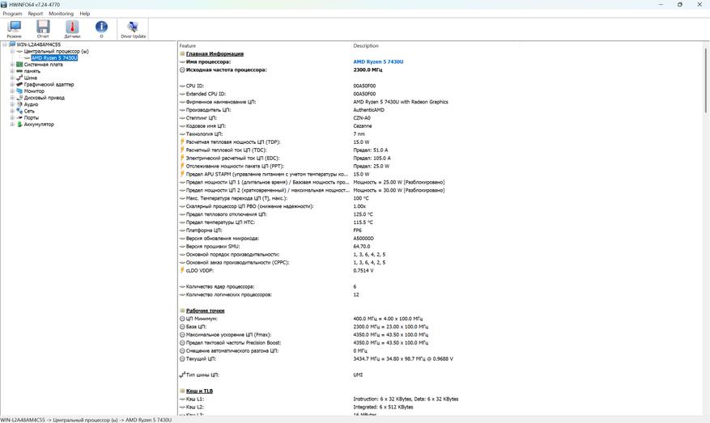Click the blue info About icon
710x423 pixels.
click(x=101, y=29)
